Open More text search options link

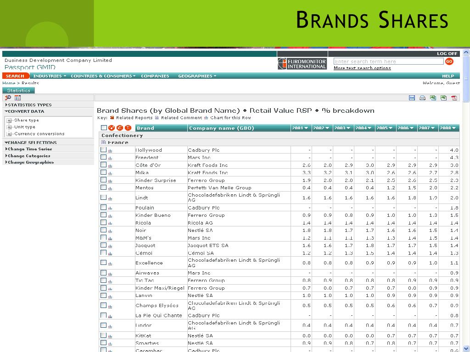click(362, 68)
